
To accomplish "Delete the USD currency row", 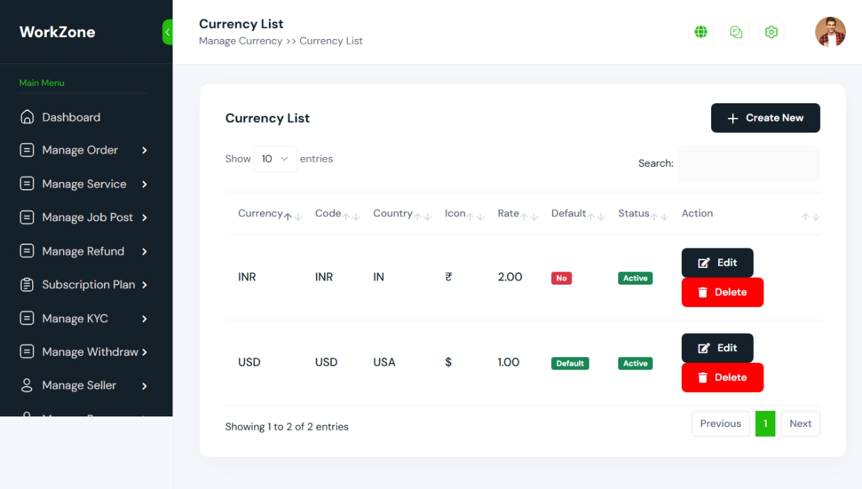I will [722, 377].
